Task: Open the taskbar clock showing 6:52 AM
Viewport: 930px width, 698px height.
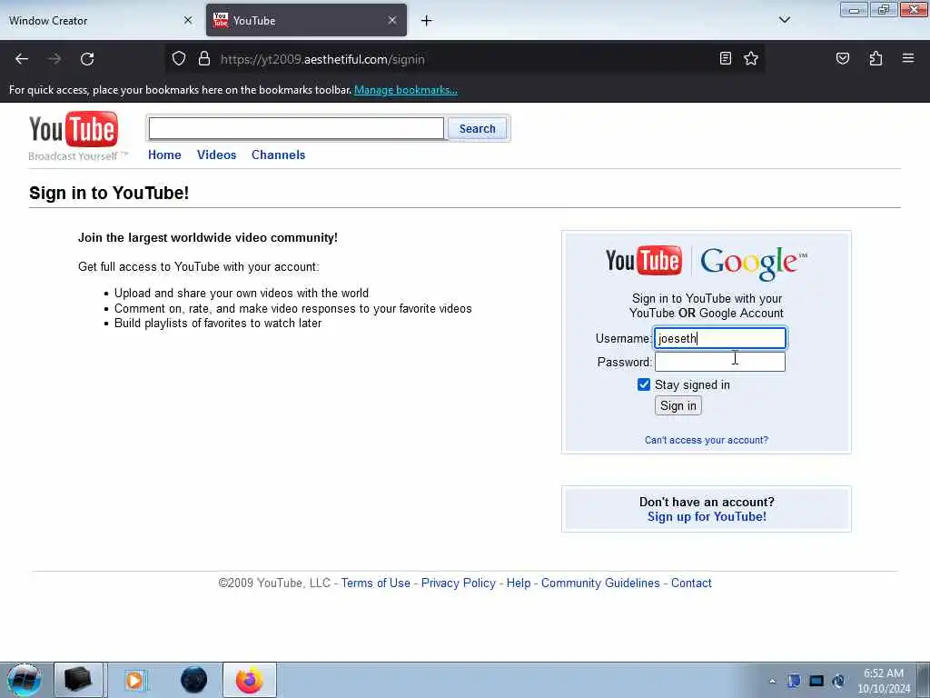Action: (x=884, y=681)
